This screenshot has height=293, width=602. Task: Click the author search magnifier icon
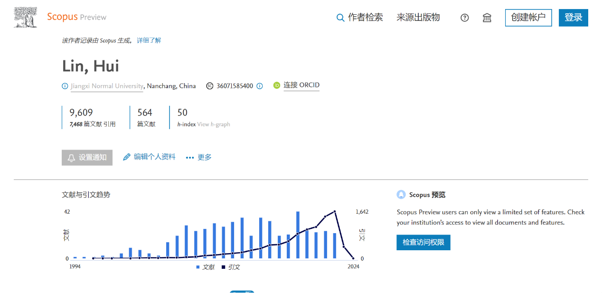click(340, 18)
